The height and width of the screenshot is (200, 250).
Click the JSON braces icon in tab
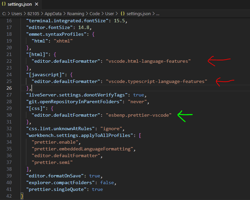[4, 4]
